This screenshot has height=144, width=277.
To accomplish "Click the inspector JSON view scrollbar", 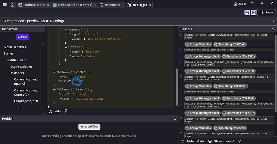I will (x=177, y=87).
